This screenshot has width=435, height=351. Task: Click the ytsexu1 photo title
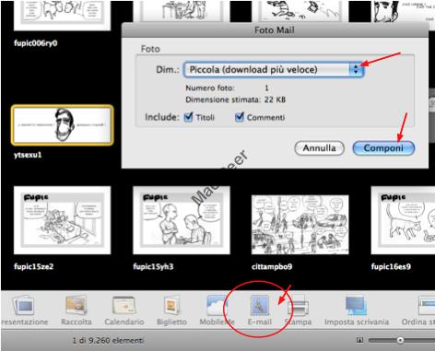(x=28, y=155)
